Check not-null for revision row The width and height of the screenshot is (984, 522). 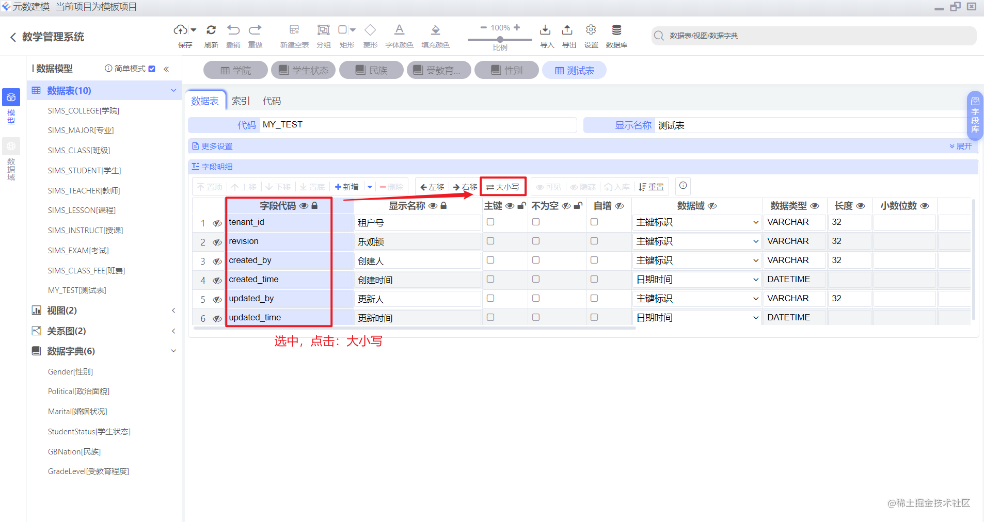point(536,241)
